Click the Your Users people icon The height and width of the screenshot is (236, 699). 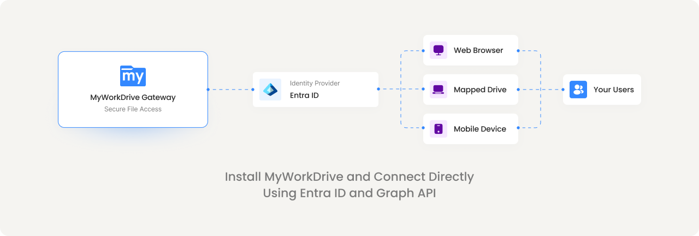pos(578,90)
